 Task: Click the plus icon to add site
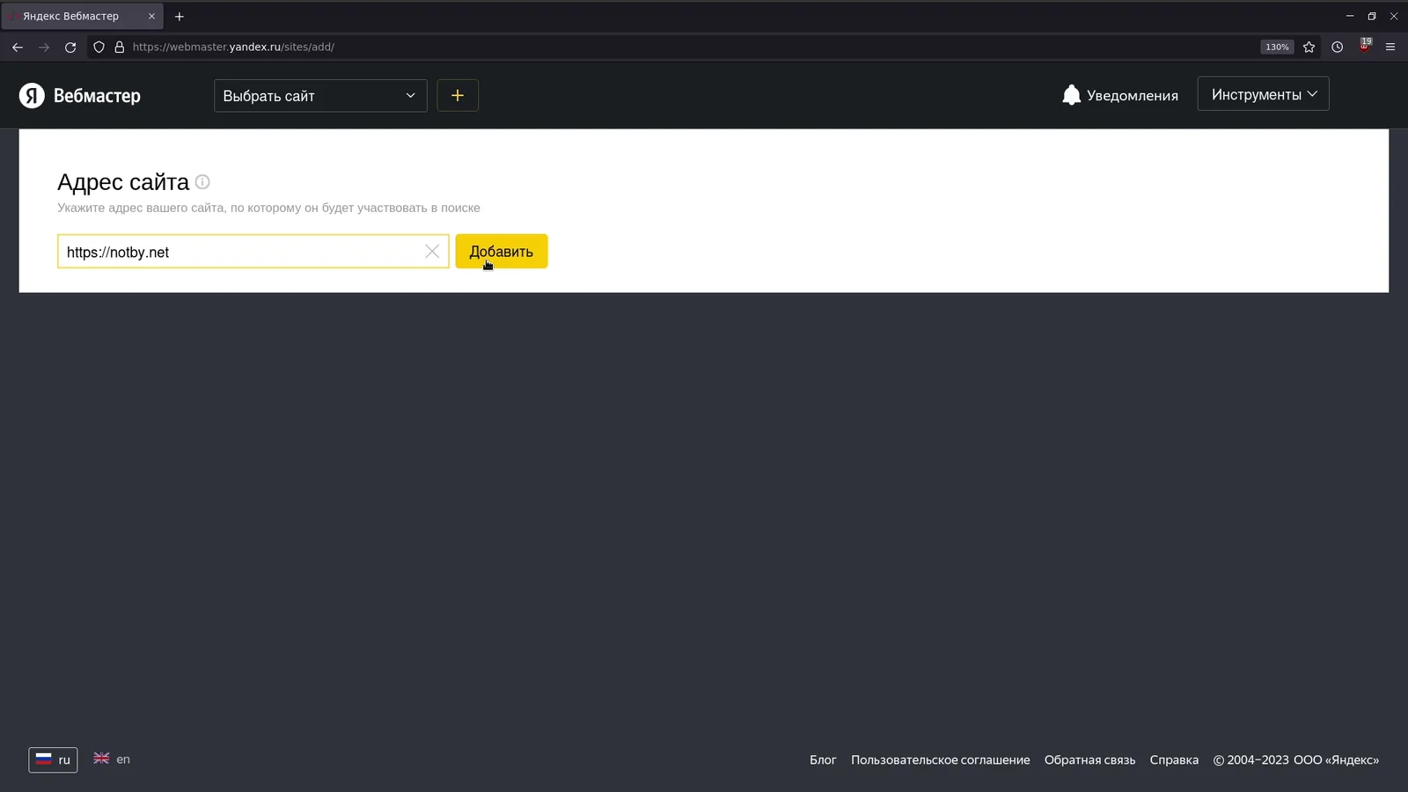458,96
